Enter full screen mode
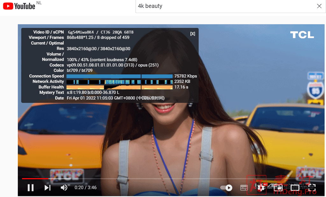The width and height of the screenshot is (326, 197). coord(312,188)
